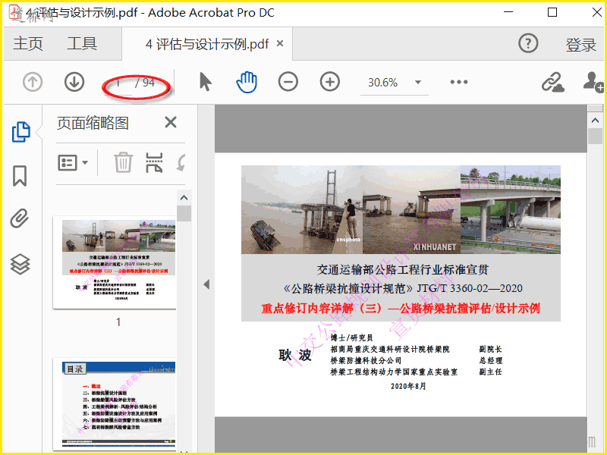The width and height of the screenshot is (607, 455).
Task: Close the 页面缩略图 panel
Action: (171, 122)
